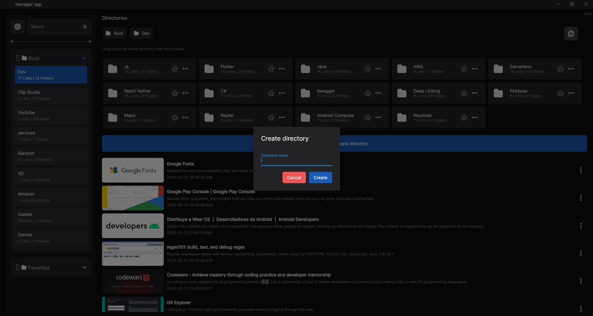This screenshot has width=593, height=316.
Task: Cancel the Create directory dialog
Action: pyautogui.click(x=294, y=178)
